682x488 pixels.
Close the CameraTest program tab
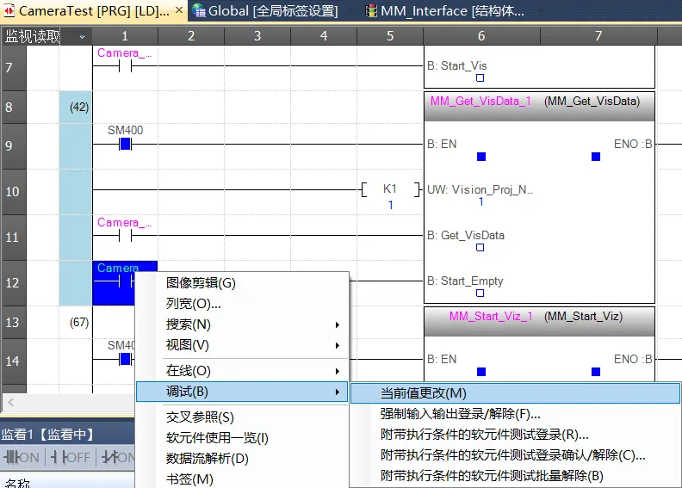[179, 11]
